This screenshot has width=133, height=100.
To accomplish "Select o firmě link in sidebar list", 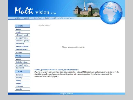I will (x=18, y=84).
